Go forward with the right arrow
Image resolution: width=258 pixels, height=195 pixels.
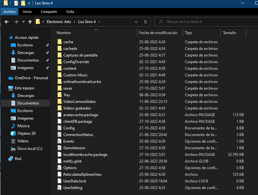(16, 22)
